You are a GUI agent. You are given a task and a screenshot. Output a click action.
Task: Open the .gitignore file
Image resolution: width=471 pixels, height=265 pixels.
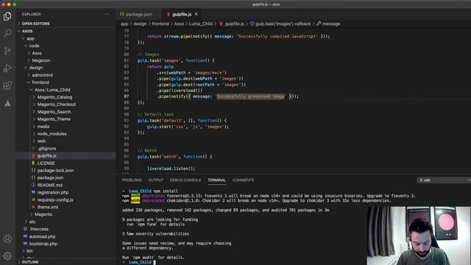(x=65, y=149)
